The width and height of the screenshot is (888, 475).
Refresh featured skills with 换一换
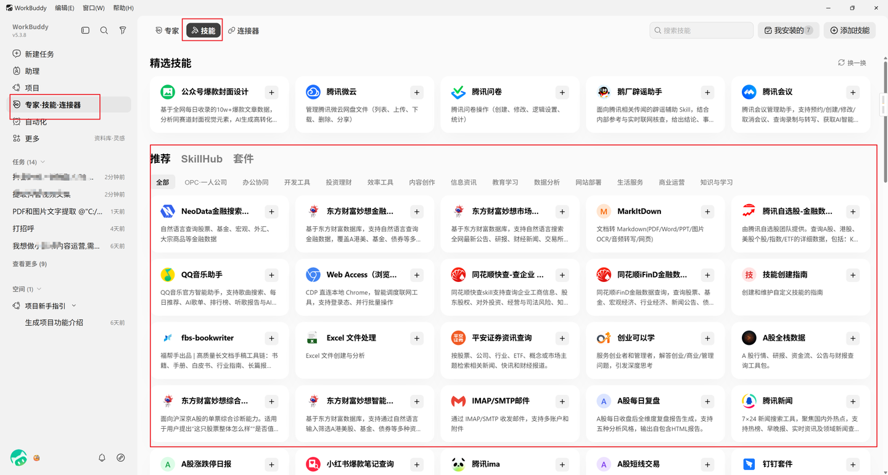coord(852,63)
